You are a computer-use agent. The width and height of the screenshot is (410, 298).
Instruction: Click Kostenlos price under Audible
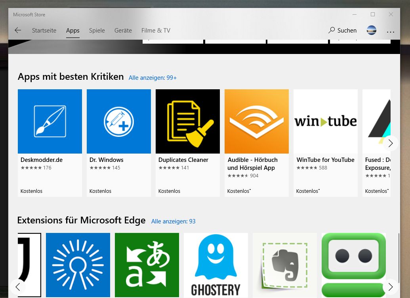[239, 191]
